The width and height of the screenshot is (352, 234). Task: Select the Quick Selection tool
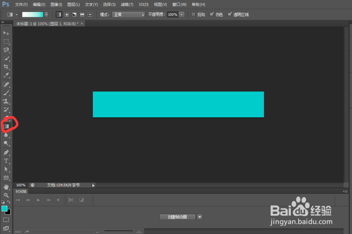[6, 58]
